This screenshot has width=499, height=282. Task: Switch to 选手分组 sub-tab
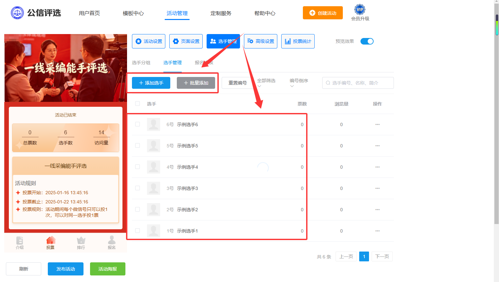pyautogui.click(x=141, y=63)
